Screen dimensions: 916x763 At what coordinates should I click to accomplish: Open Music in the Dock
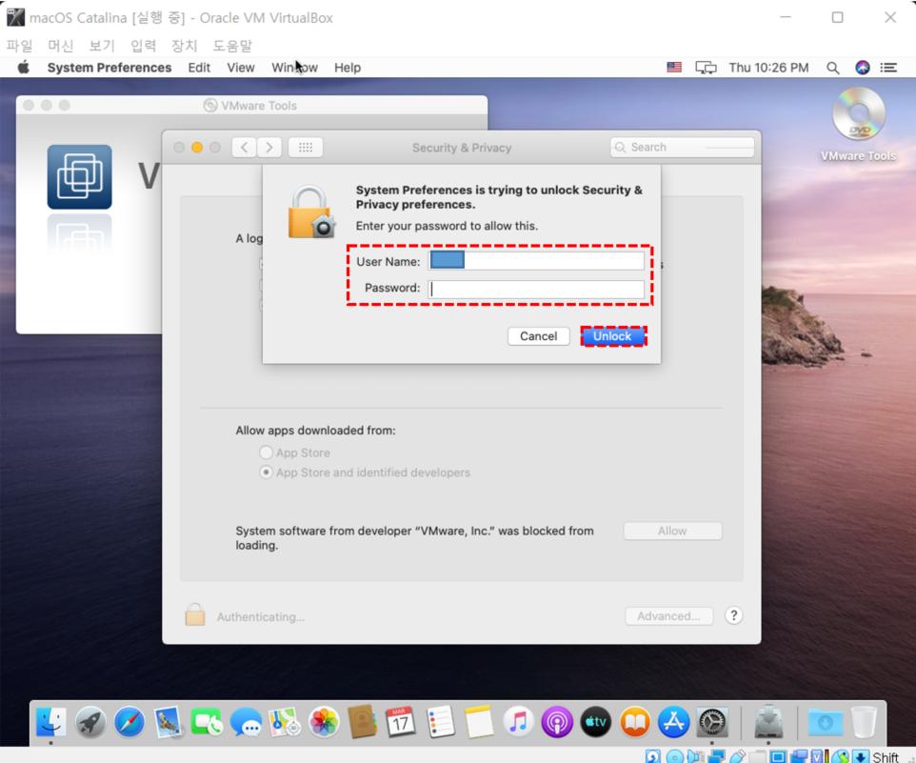point(518,722)
